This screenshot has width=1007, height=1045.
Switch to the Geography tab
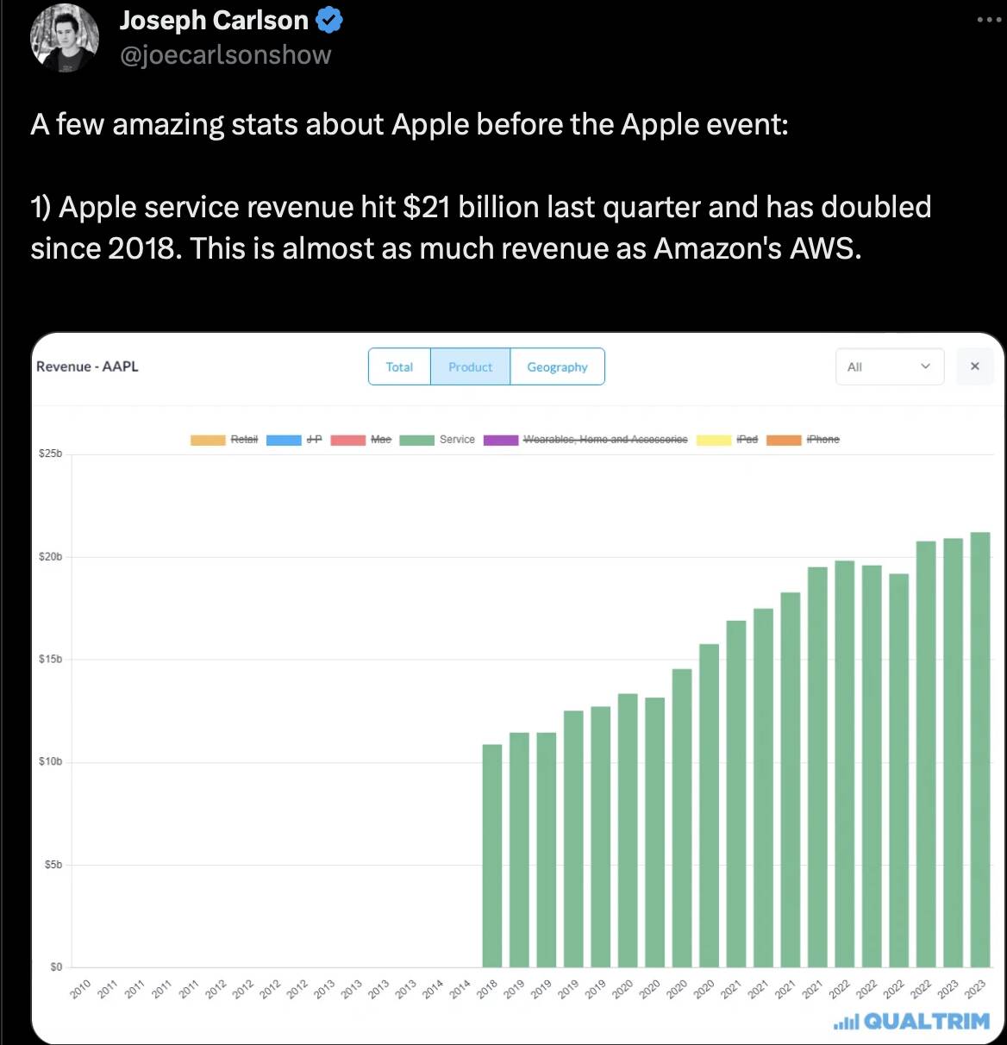coord(557,366)
